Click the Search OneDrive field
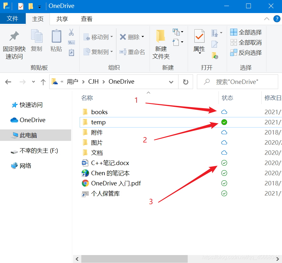Viewport: 282px width, 263px height. 238,82
